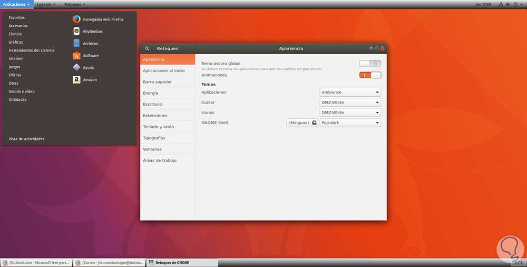This screenshot has width=527, height=267.
Task: Switch to Outlook.com Firefox window in taskbar
Action: pos(36,263)
